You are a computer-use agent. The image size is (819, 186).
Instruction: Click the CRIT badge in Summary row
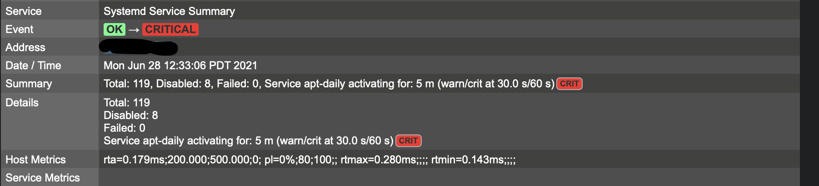(569, 84)
